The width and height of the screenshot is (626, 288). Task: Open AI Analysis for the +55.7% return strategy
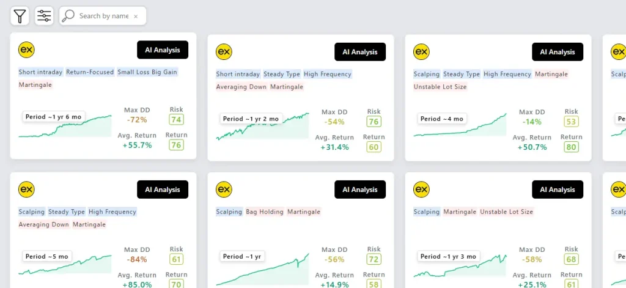click(x=163, y=50)
